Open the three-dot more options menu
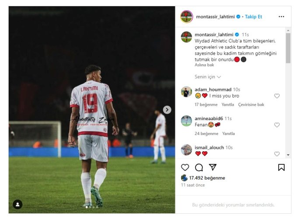307x222 pixels. (281, 17)
